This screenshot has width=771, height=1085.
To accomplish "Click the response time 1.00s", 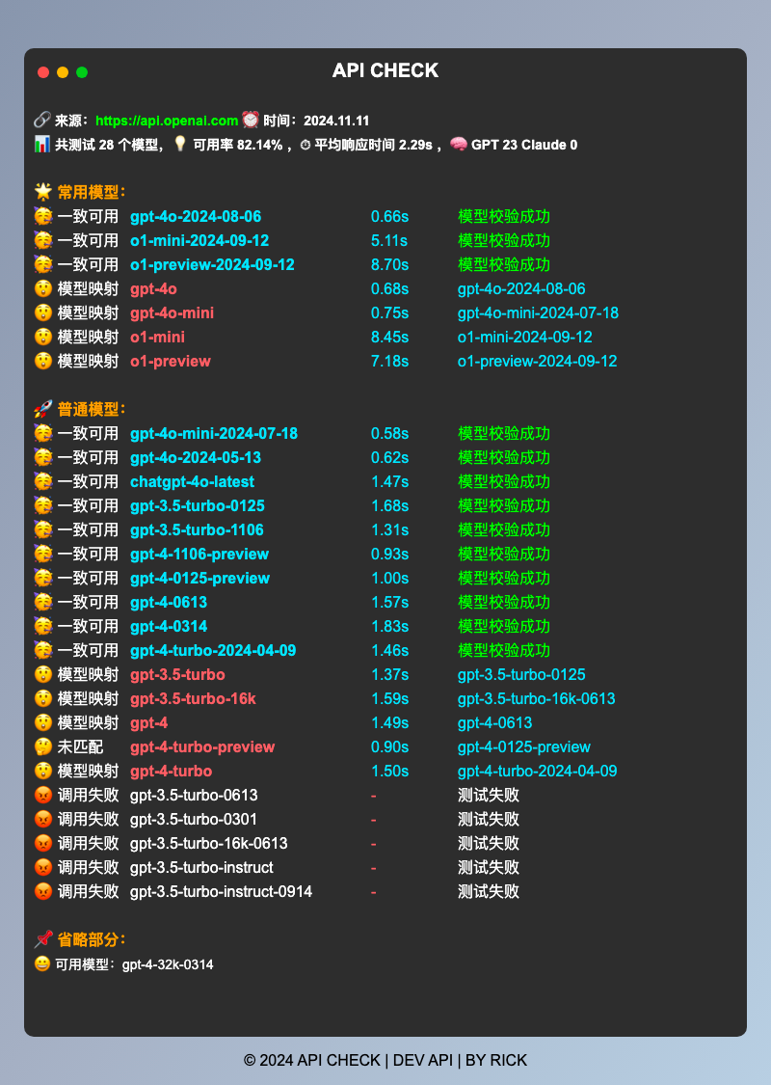I will click(x=389, y=578).
